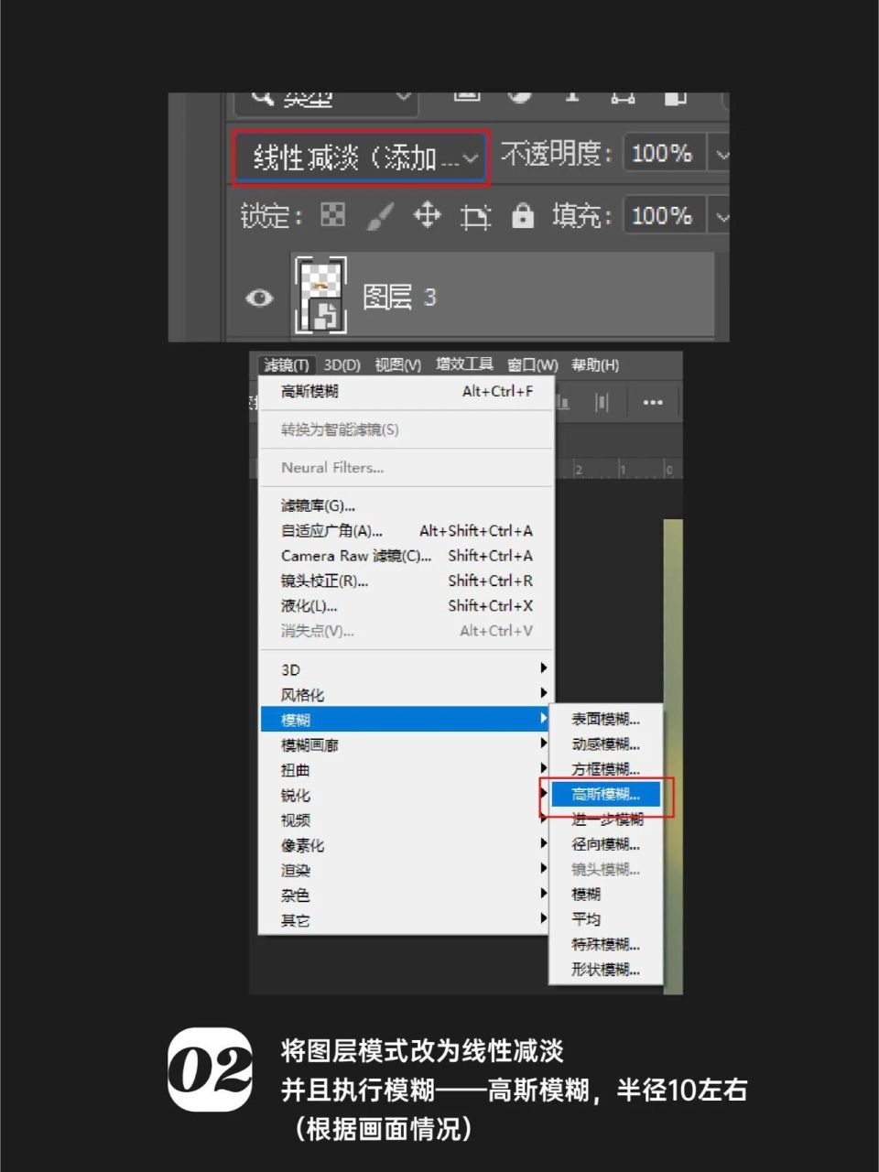The image size is (879, 1172).
Task: Select the lock image pixels brush icon
Action: pyautogui.click(x=380, y=216)
